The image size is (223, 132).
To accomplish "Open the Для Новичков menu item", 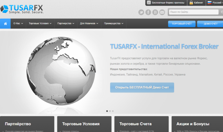I will pos(89,23).
